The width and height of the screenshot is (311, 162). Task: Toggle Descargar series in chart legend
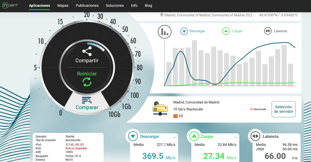pyautogui.click(x=193, y=31)
